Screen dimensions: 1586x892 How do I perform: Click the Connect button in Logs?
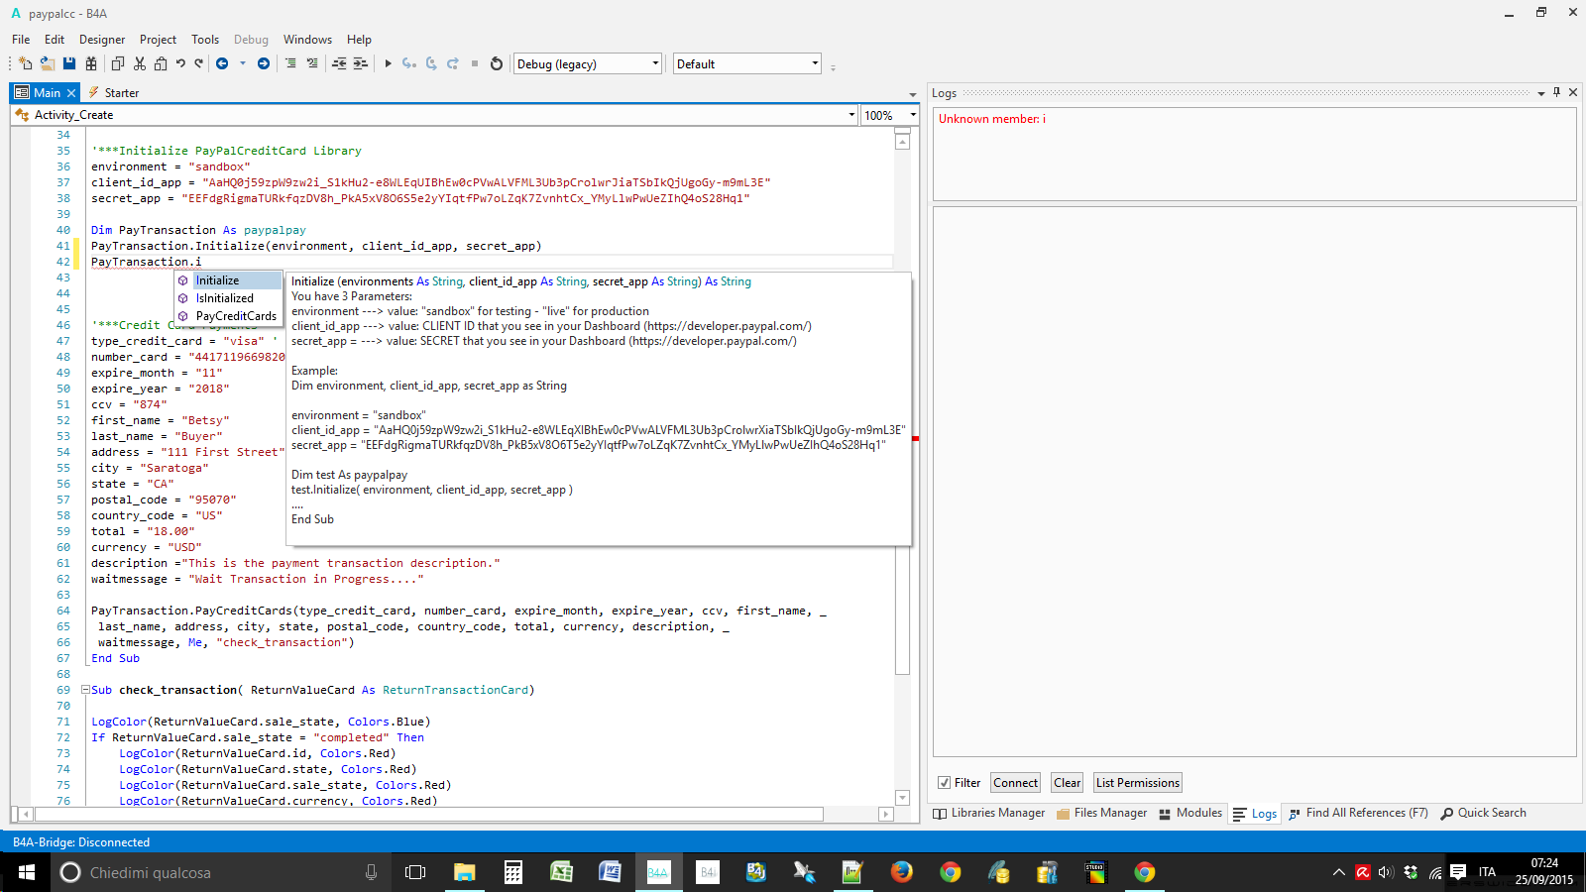1015,783
